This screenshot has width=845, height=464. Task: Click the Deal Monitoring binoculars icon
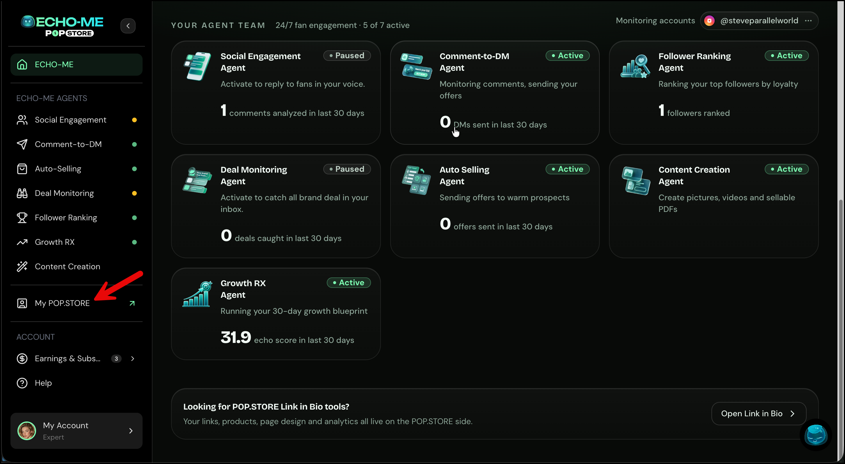22,193
